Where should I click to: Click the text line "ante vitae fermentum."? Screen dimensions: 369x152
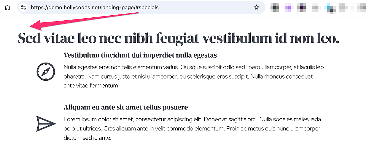pos(91,86)
